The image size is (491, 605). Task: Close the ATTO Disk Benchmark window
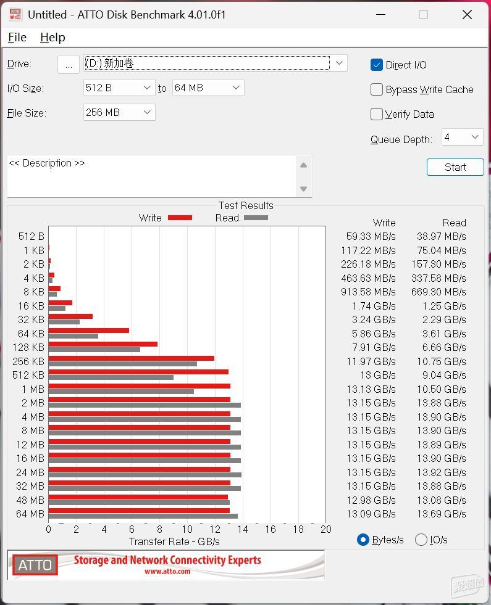coord(467,15)
